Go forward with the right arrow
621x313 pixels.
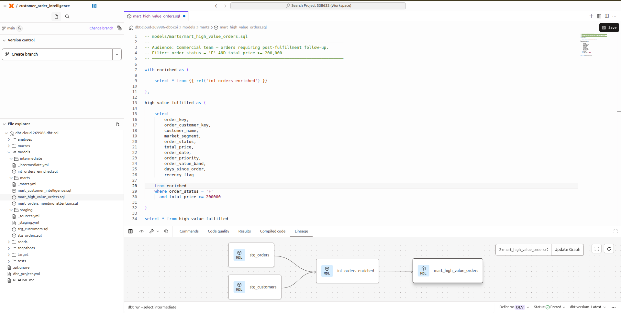[225, 6]
